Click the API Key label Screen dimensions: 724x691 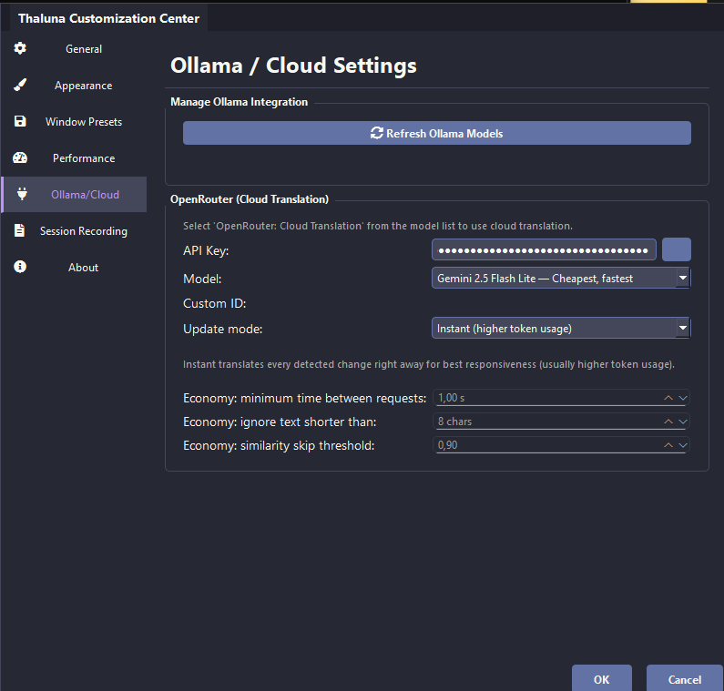(x=206, y=250)
